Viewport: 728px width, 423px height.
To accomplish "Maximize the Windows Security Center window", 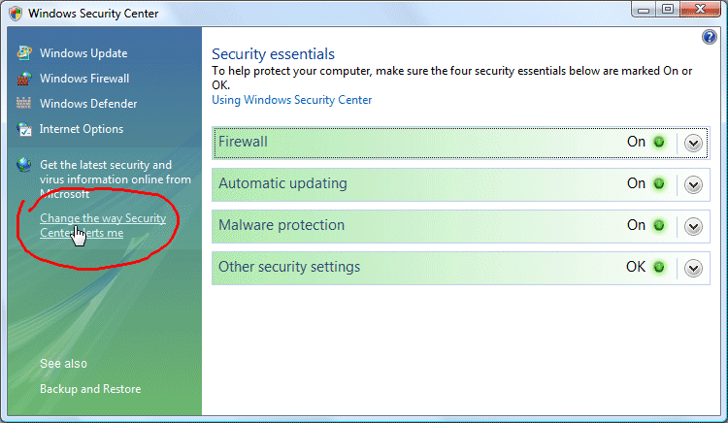I will click(x=667, y=10).
